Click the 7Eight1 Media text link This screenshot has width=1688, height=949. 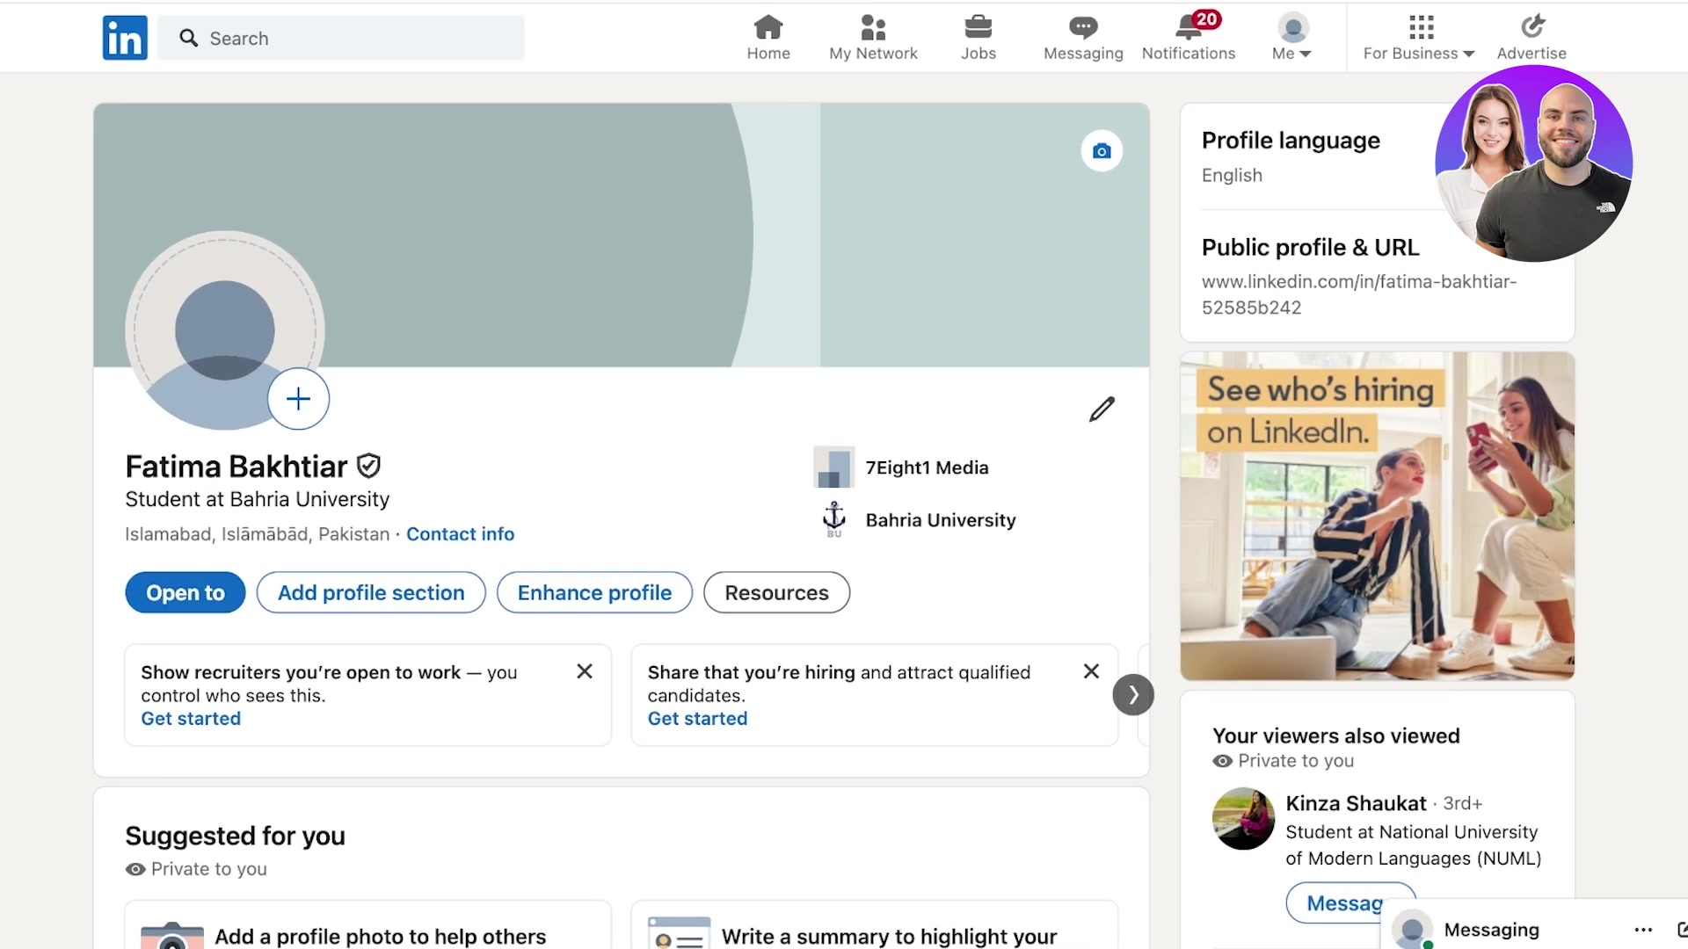927,467
